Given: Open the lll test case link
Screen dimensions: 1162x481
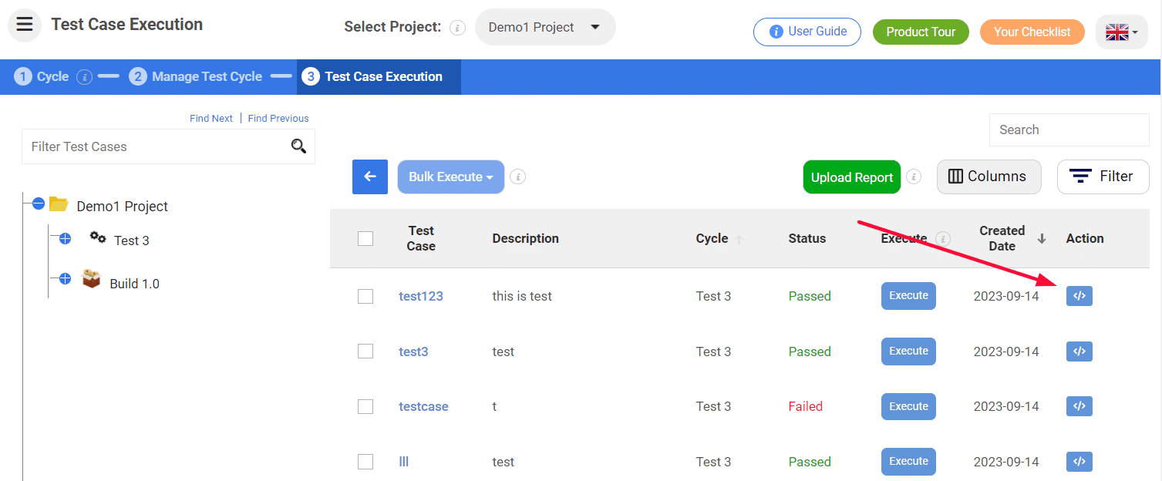Looking at the screenshot, I should (x=404, y=462).
